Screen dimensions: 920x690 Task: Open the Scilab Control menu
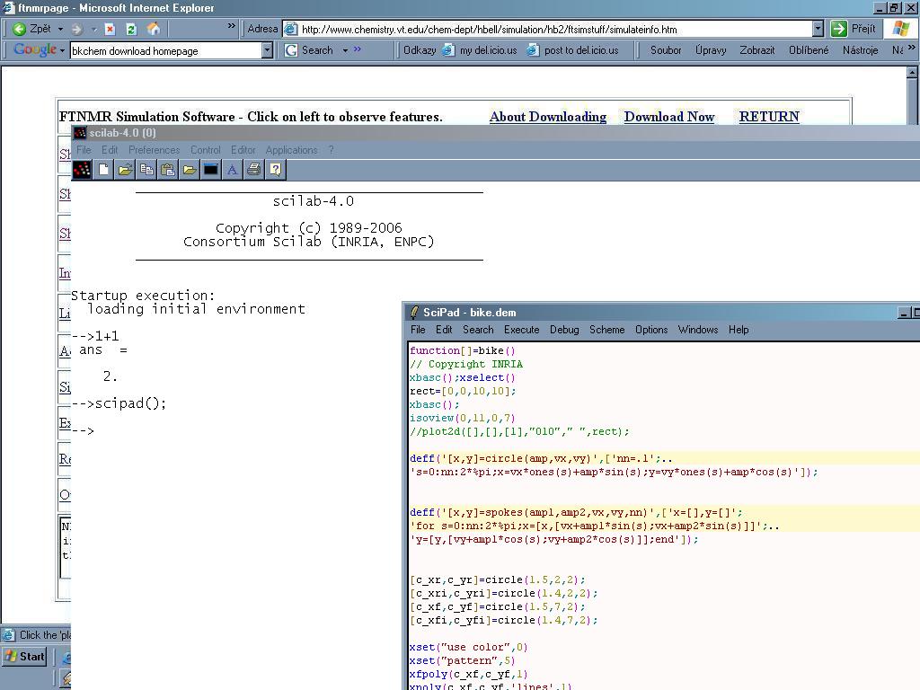[206, 150]
